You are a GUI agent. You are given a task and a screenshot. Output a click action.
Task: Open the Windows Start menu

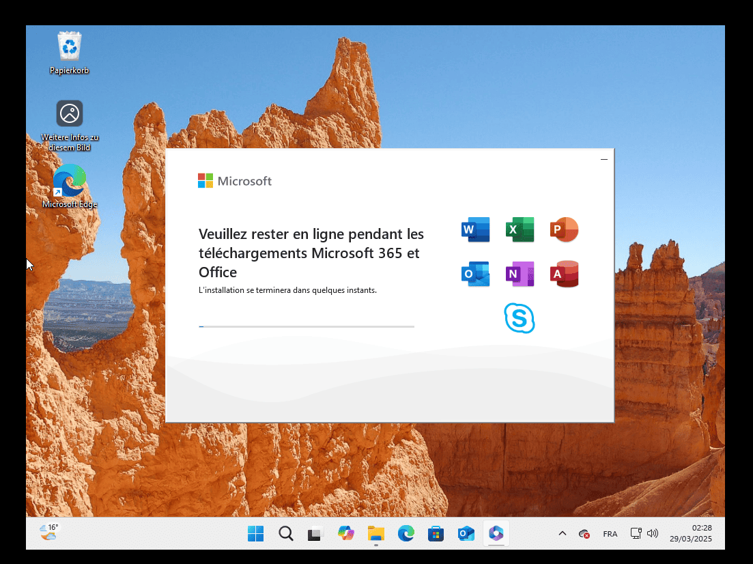(256, 534)
